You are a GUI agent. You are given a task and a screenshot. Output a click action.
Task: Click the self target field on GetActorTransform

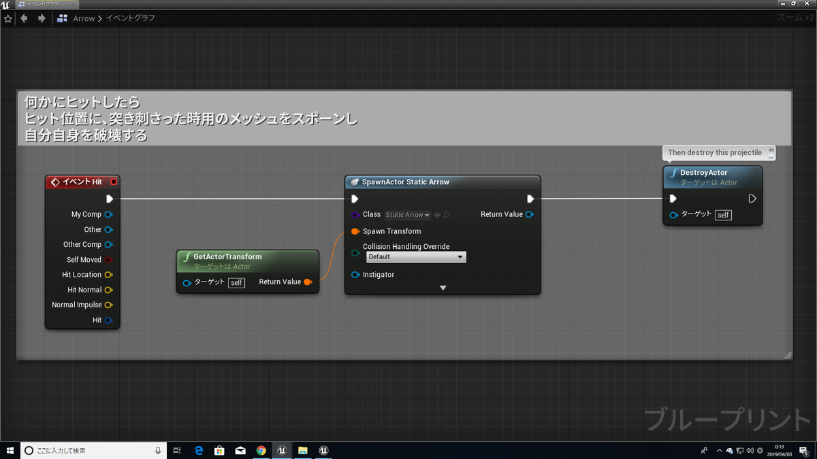click(x=236, y=282)
